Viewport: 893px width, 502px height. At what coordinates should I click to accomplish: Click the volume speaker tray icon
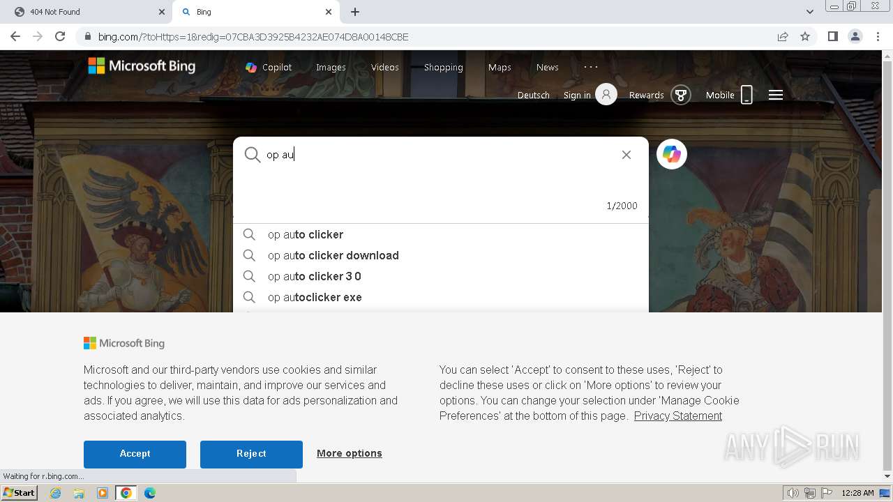[x=793, y=493]
